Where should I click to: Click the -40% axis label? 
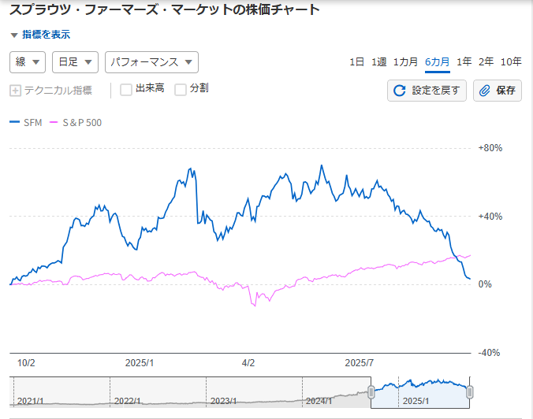489,353
